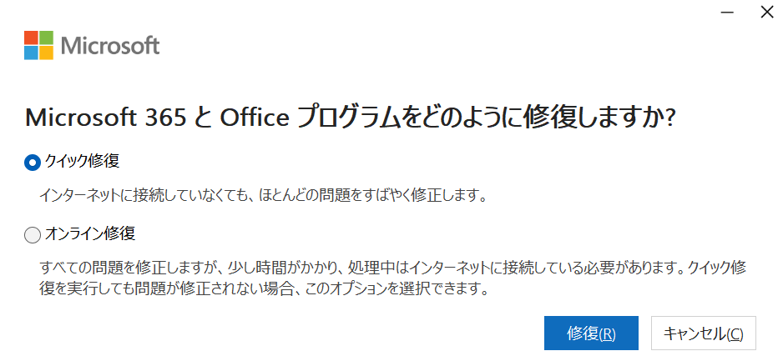Select the クイック修復 radio button circle
Viewport: 783px width, 361px height.
click(x=33, y=162)
